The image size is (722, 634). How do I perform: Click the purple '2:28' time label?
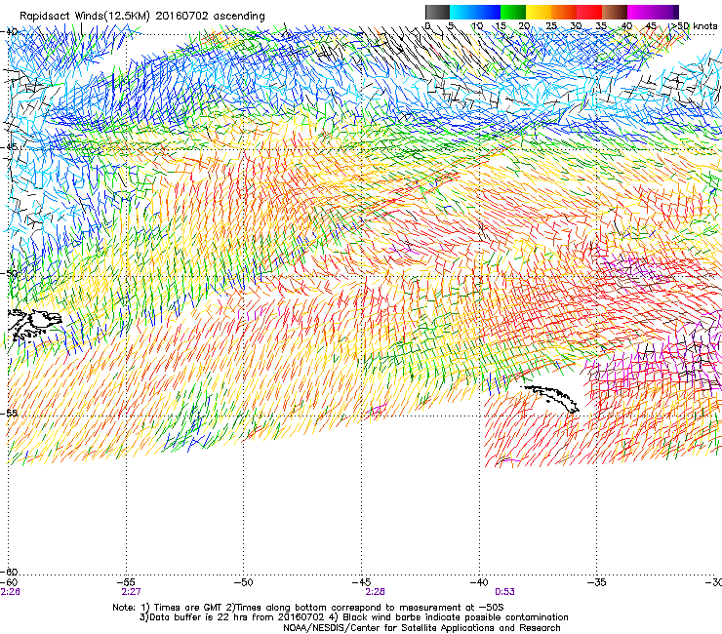pos(375,592)
